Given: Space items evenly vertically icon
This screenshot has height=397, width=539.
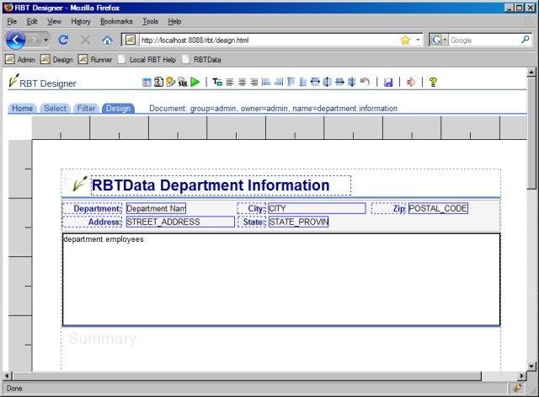Looking at the screenshot, I should click(x=351, y=82).
